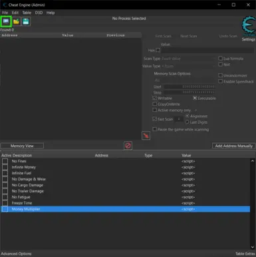Open the D3D menu
This screenshot has height=257, width=256.
(39, 13)
